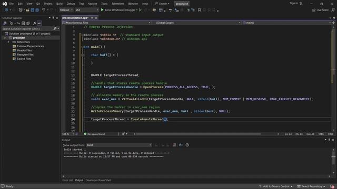This screenshot has height=189, width=337.
Task: Open the Show output from Build dropdown
Action: pyautogui.click(x=119, y=145)
